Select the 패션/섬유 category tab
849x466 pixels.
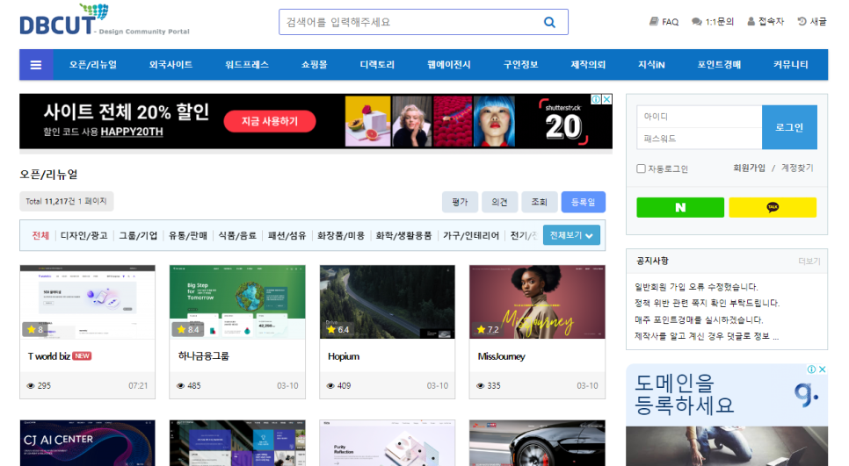coord(287,236)
